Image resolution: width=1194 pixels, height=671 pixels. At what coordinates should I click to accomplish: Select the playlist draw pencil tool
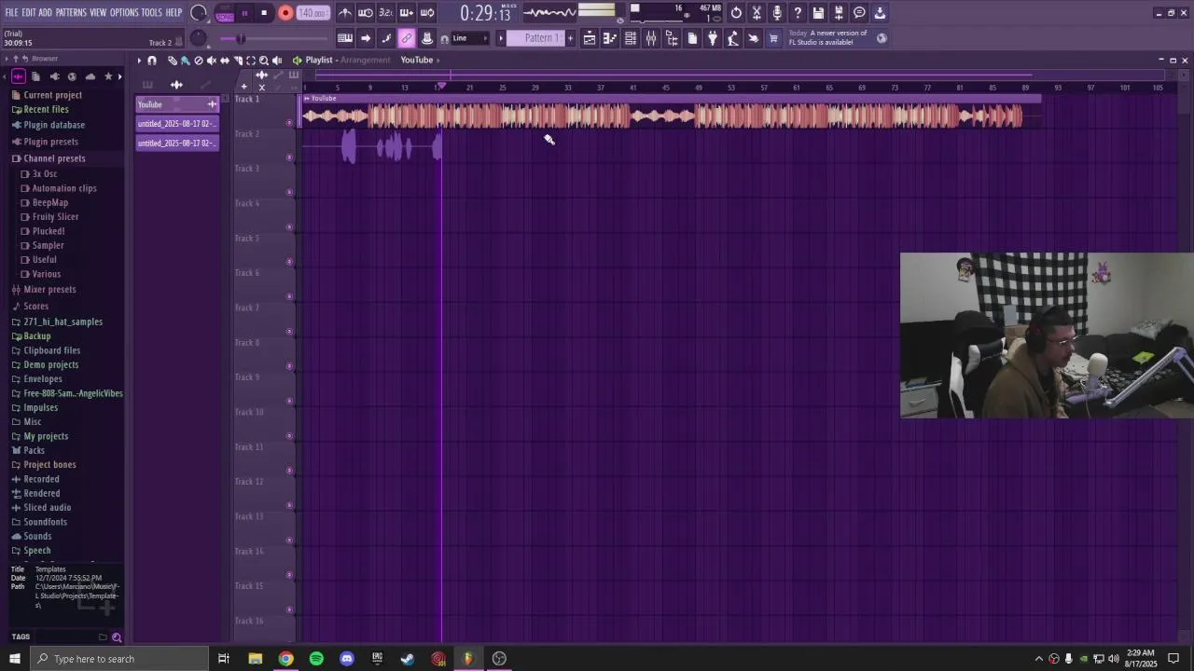pyautogui.click(x=172, y=61)
